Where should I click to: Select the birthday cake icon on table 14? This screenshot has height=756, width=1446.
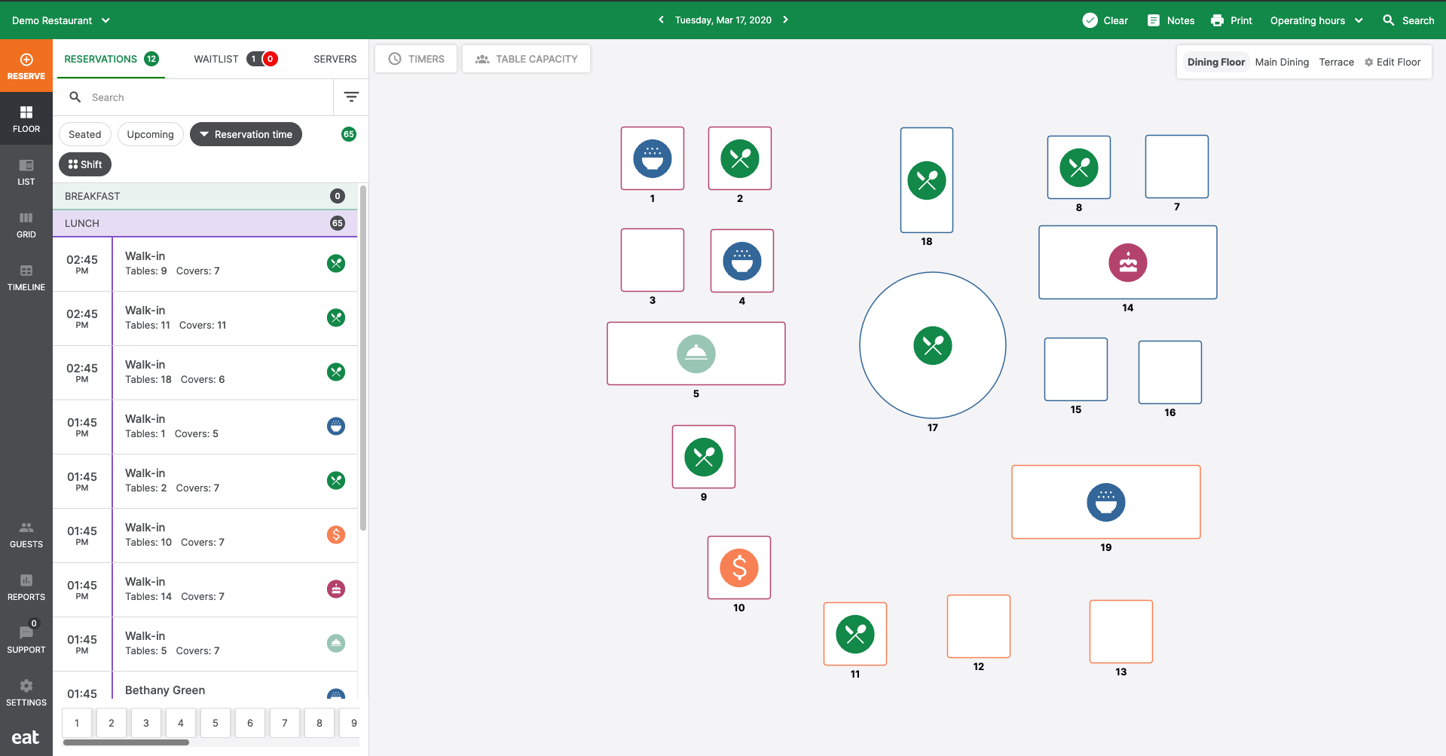[x=1127, y=263]
